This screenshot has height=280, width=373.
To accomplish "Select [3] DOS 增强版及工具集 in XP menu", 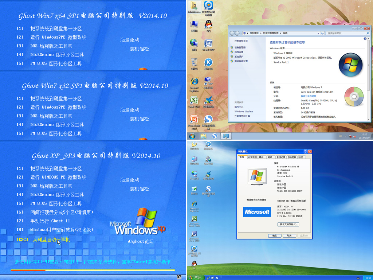I will [x=44, y=186].
